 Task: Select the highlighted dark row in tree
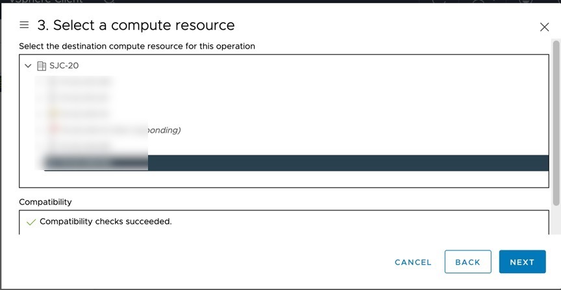[x=325, y=162]
